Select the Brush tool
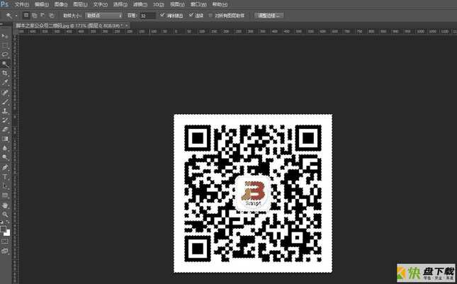Screen dimensions: 457x284 click(x=5, y=102)
